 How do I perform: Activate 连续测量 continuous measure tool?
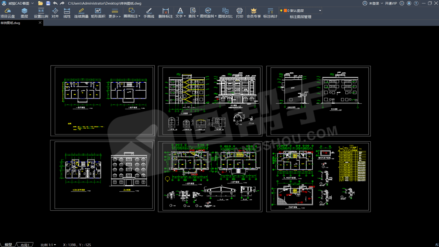[x=81, y=13]
